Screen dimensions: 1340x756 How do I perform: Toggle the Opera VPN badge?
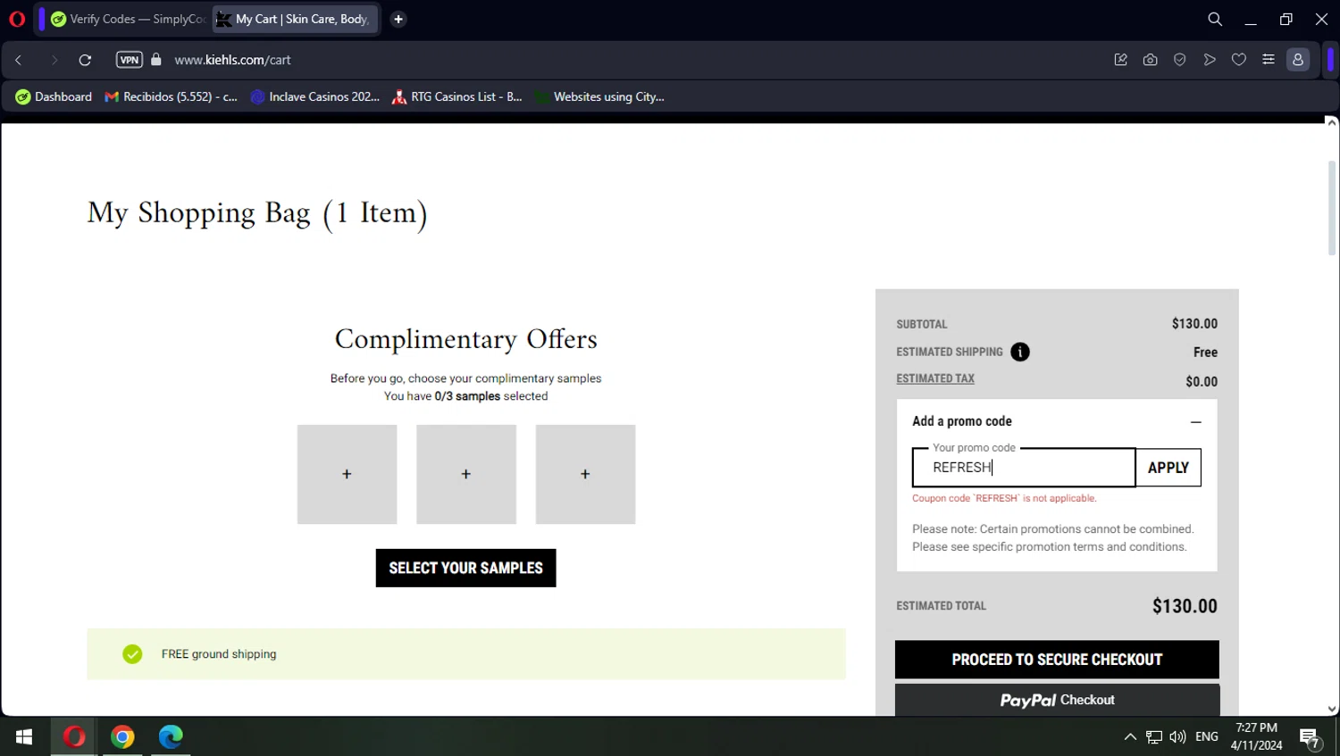coord(130,60)
